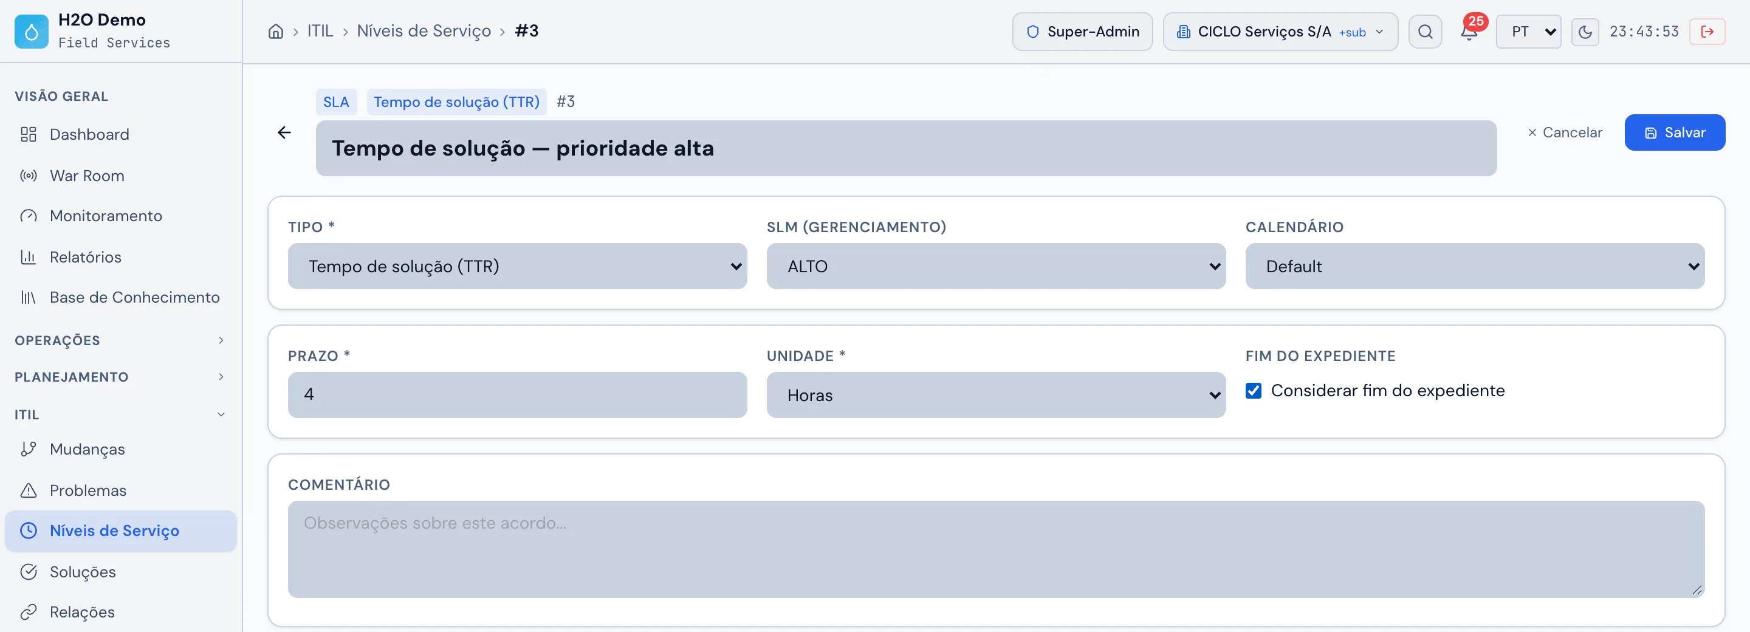Screen dimensions: 1750x632
Task: Click the 23:43:53 clock text
Action: [x=1644, y=31]
